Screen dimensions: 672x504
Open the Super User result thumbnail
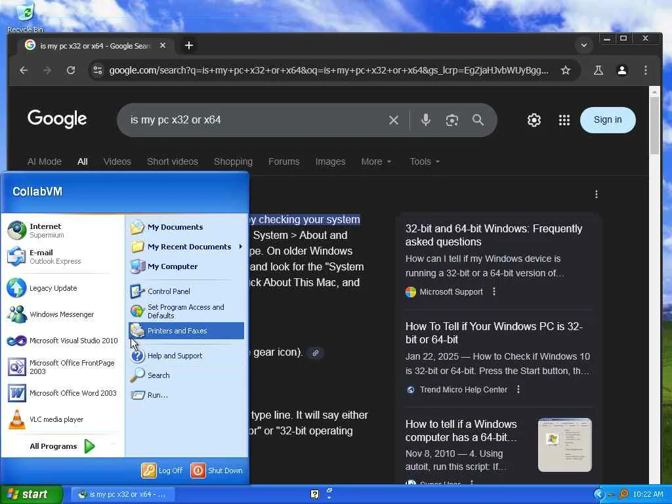(x=565, y=445)
